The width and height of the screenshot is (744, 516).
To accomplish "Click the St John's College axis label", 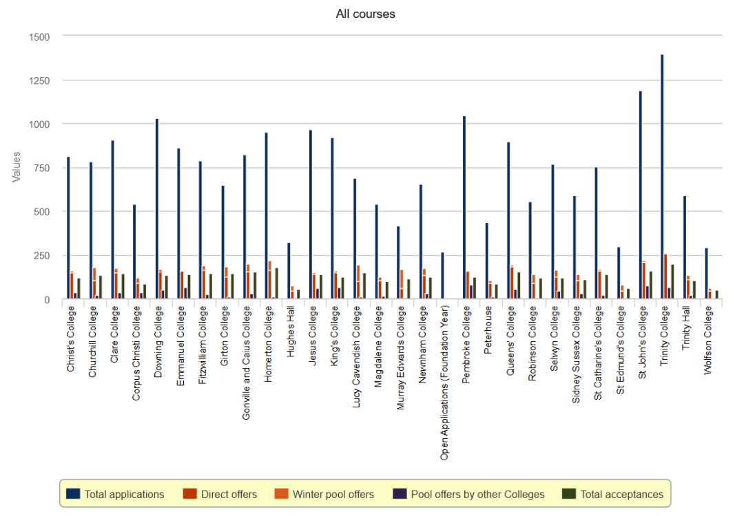I will (x=642, y=342).
